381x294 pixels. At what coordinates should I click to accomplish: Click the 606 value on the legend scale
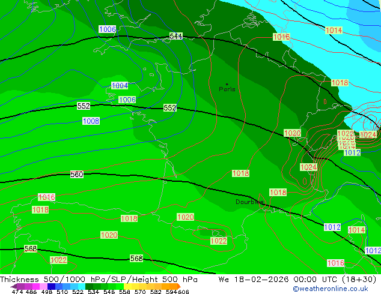tap(183, 292)
